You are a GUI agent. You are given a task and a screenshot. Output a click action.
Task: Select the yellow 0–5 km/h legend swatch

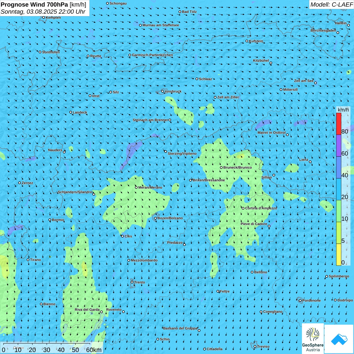pos(339,255)
